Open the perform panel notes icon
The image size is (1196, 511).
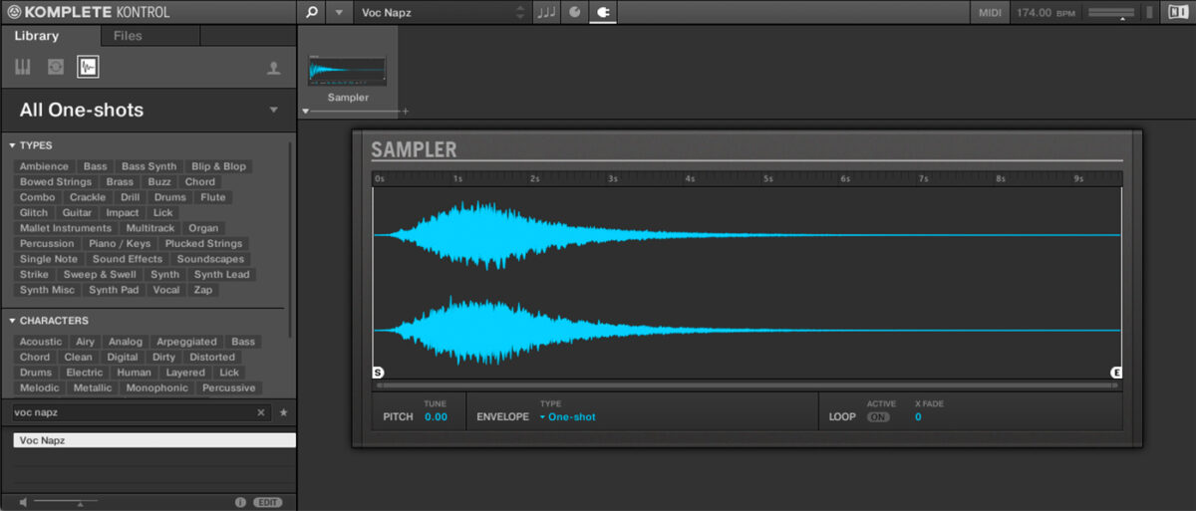point(547,12)
